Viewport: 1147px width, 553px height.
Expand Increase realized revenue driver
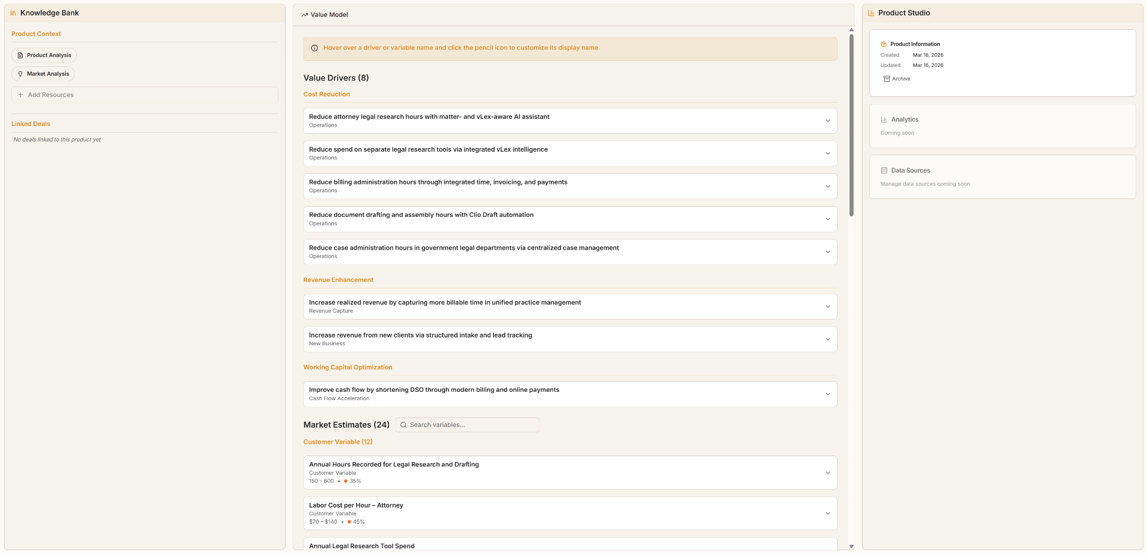coord(828,306)
